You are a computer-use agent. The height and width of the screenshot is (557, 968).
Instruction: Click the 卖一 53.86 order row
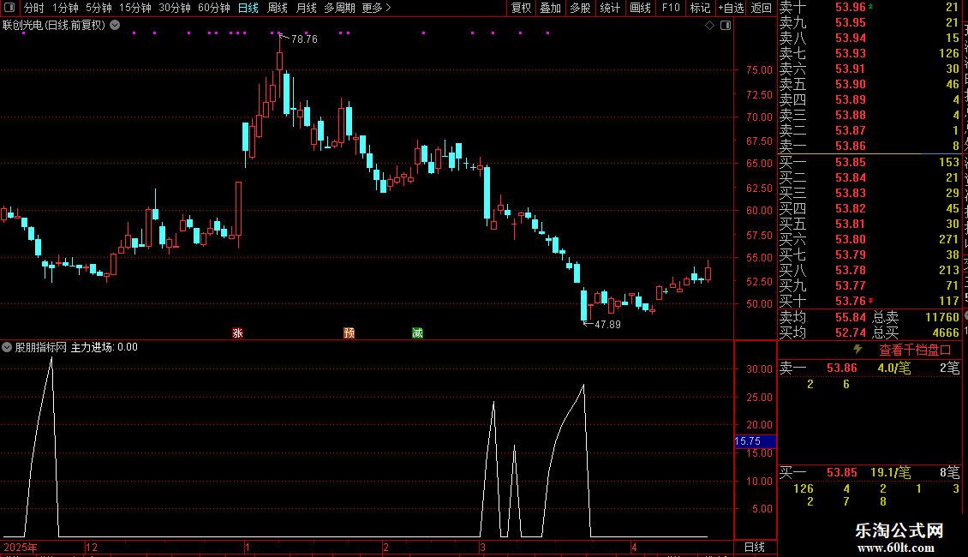pos(869,146)
